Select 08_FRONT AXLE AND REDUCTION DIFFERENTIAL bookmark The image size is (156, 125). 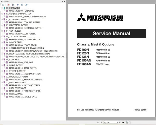point(28,54)
